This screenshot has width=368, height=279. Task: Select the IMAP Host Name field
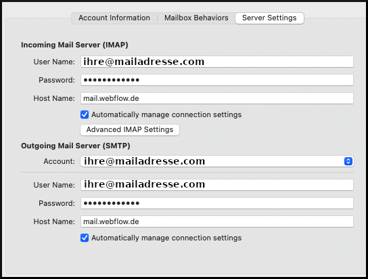217,98
